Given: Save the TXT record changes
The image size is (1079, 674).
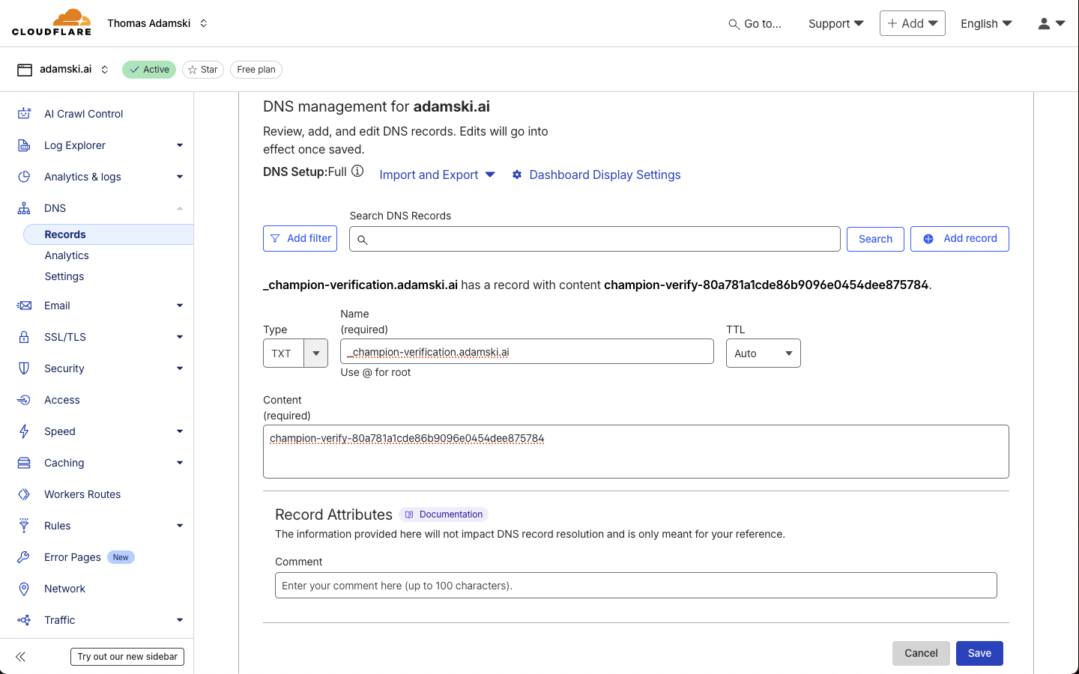Looking at the screenshot, I should [x=979, y=653].
